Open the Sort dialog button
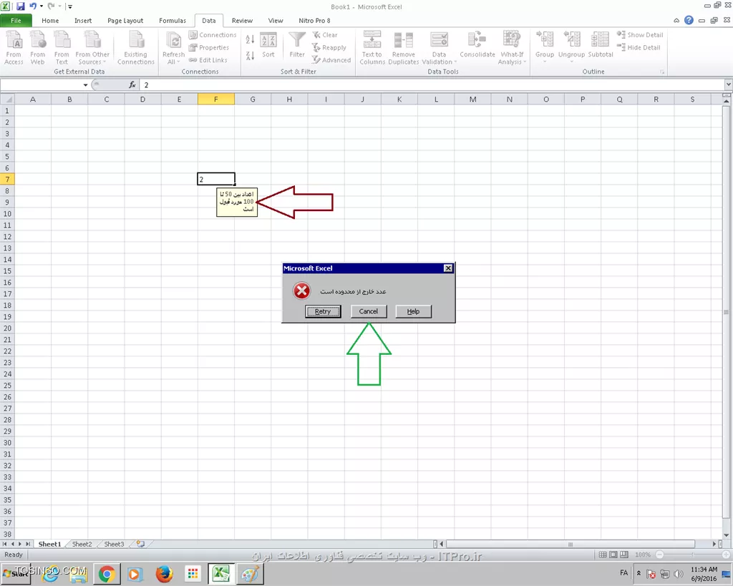 (x=268, y=45)
